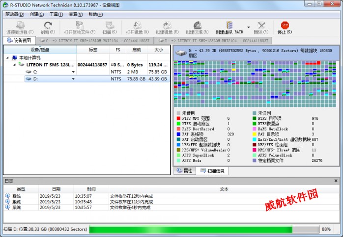
Task: Click the 类型 log column header
Action: coord(21,189)
